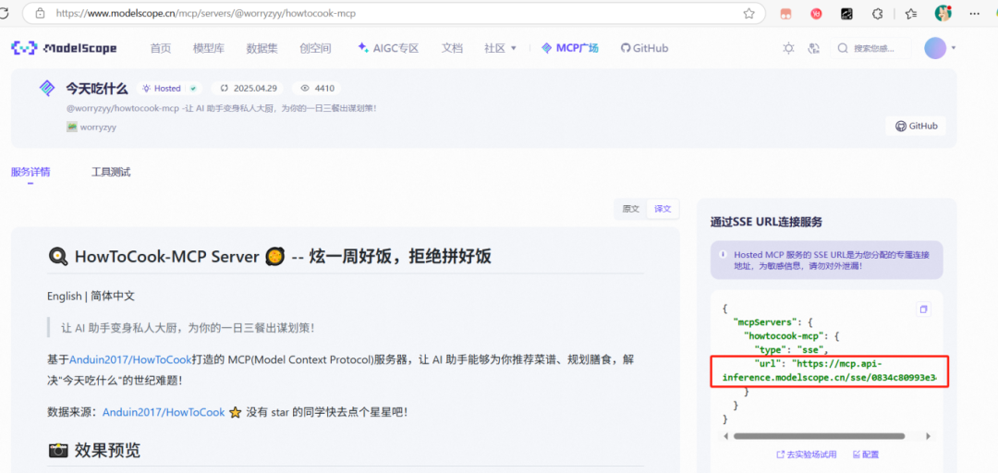The height and width of the screenshot is (473, 998).
Task: Open first Anduin2017/HowToCook link in description
Action: pyautogui.click(x=130, y=359)
